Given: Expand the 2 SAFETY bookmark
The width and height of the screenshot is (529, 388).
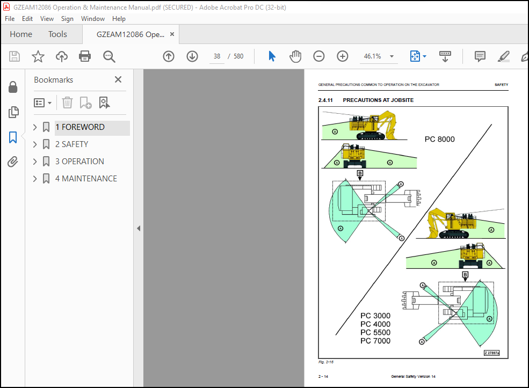Looking at the screenshot, I should [35, 144].
